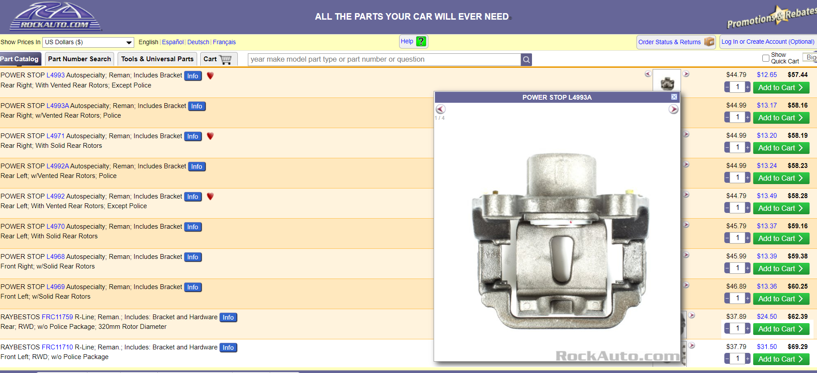This screenshot has width=817, height=373.
Task: Switch language to Español
Action: click(173, 42)
